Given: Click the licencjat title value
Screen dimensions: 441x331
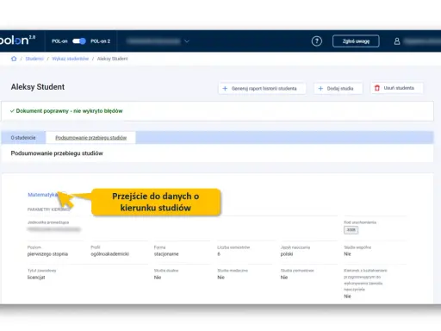Looking at the screenshot, I should click(36, 278).
